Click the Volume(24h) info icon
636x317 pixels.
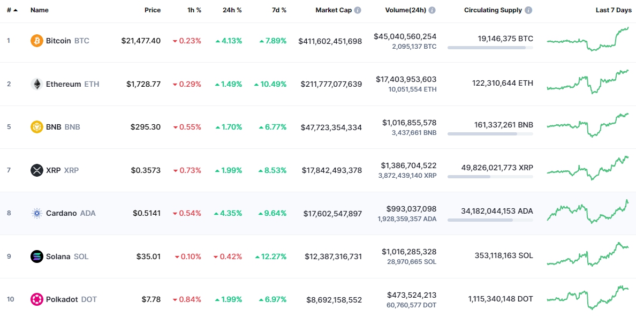point(432,10)
